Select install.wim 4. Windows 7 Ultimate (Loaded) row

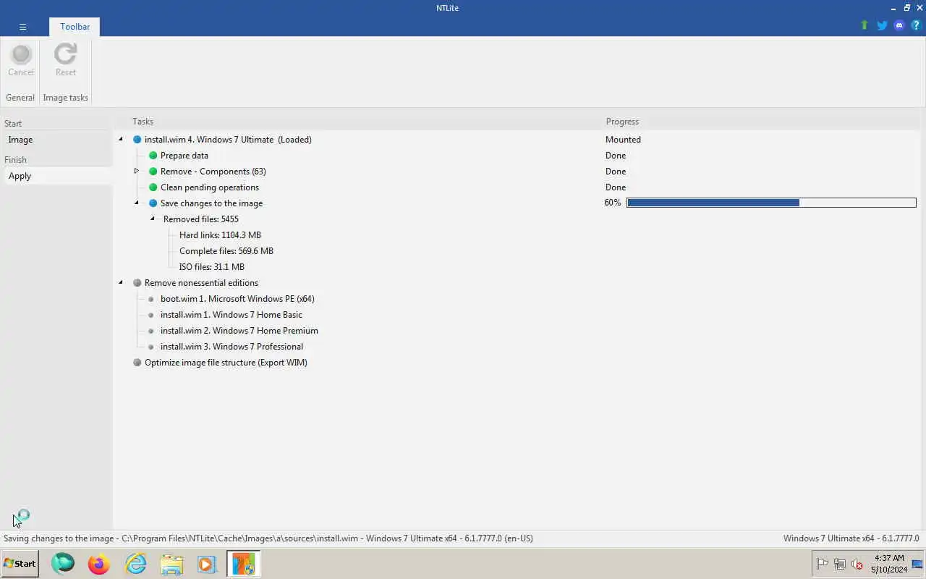pyautogui.click(x=228, y=140)
